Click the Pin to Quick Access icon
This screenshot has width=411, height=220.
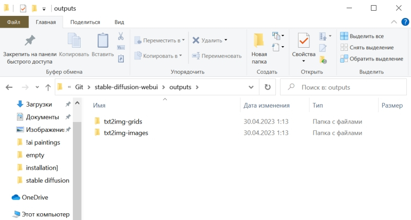click(29, 41)
